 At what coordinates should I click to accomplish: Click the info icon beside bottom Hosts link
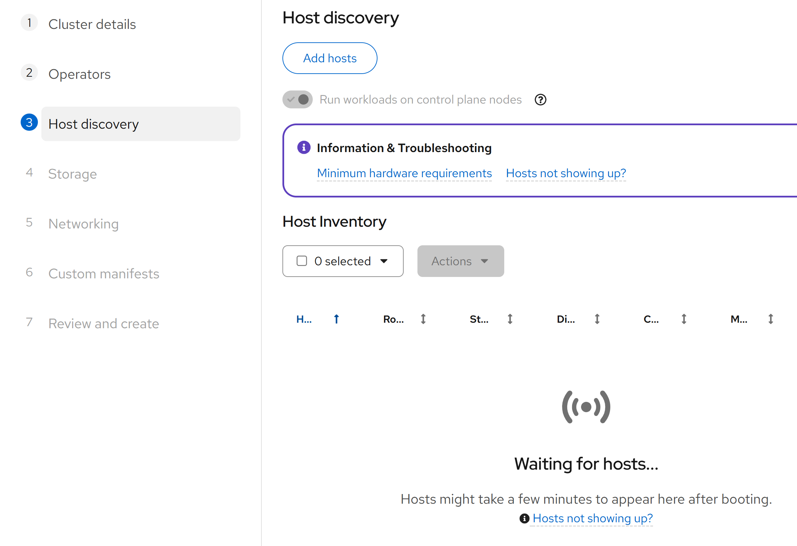point(524,518)
